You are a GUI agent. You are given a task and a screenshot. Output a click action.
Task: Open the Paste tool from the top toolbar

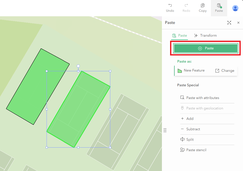tap(219, 8)
